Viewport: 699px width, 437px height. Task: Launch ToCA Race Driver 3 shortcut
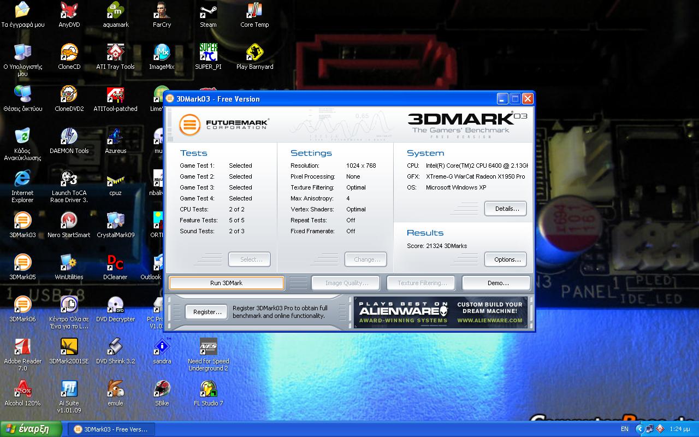[x=69, y=186]
